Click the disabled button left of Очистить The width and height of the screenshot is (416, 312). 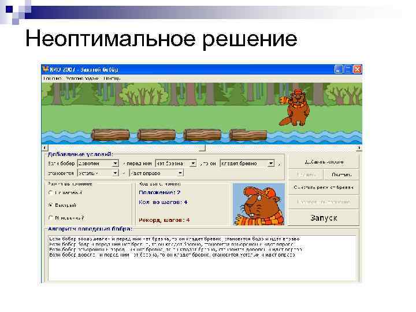pyautogui.click(x=306, y=174)
